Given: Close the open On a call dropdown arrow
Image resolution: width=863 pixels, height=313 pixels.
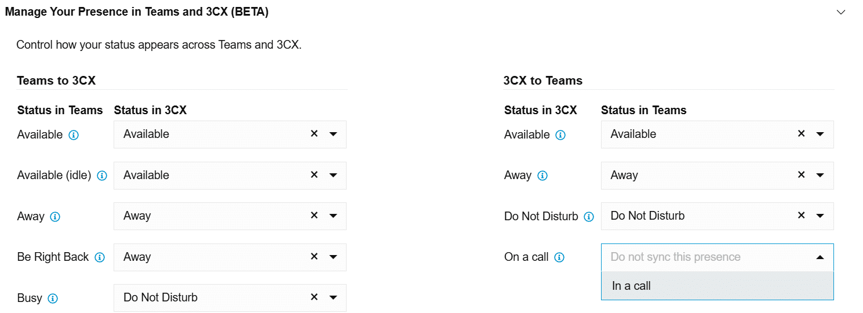Looking at the screenshot, I should point(820,257).
